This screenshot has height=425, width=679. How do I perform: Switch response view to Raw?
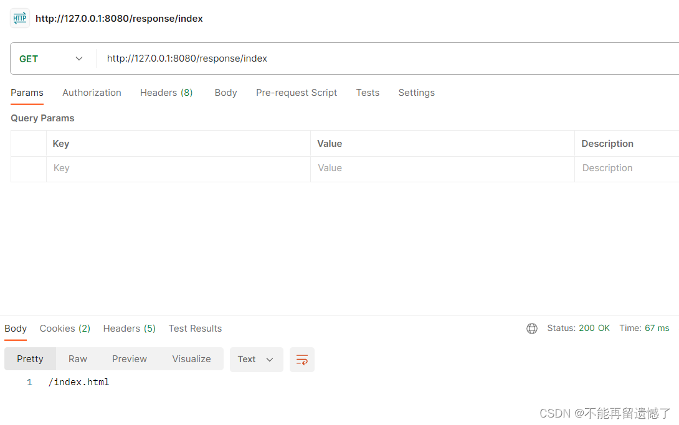[x=77, y=359]
